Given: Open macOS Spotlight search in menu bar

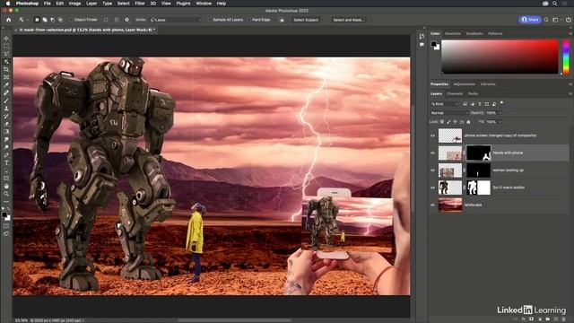Looking at the screenshot, I should click(555, 4).
